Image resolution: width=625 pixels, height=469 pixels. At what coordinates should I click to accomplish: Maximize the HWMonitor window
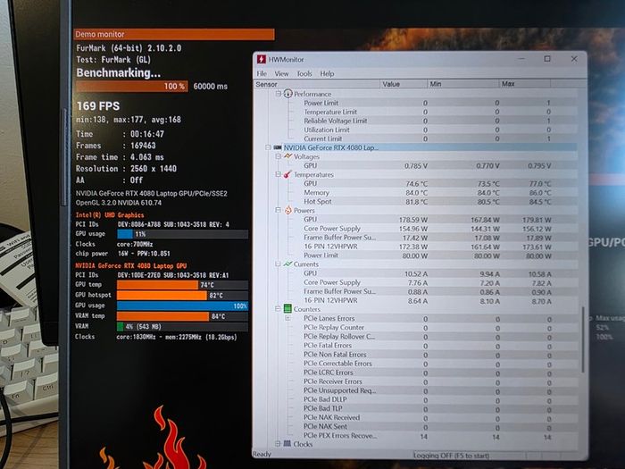tap(547, 59)
